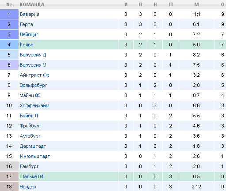Open the Дармштадт team link
The image size is (226, 191).
click(33, 146)
